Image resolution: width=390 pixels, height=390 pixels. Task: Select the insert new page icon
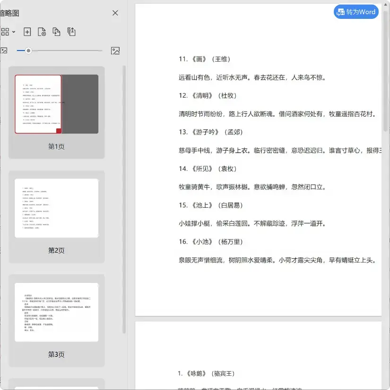(x=27, y=32)
